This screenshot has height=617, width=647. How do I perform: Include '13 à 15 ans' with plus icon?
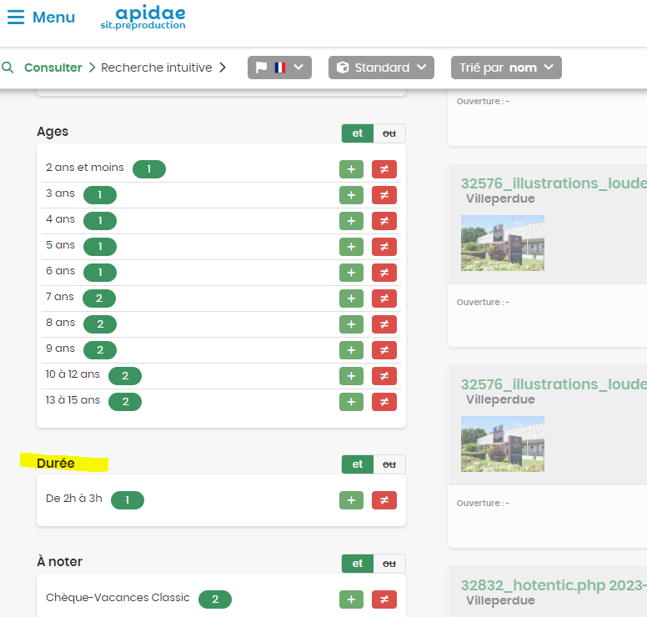pyautogui.click(x=351, y=402)
